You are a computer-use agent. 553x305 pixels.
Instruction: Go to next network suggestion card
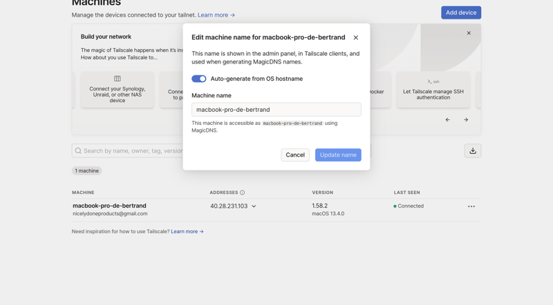466,120
